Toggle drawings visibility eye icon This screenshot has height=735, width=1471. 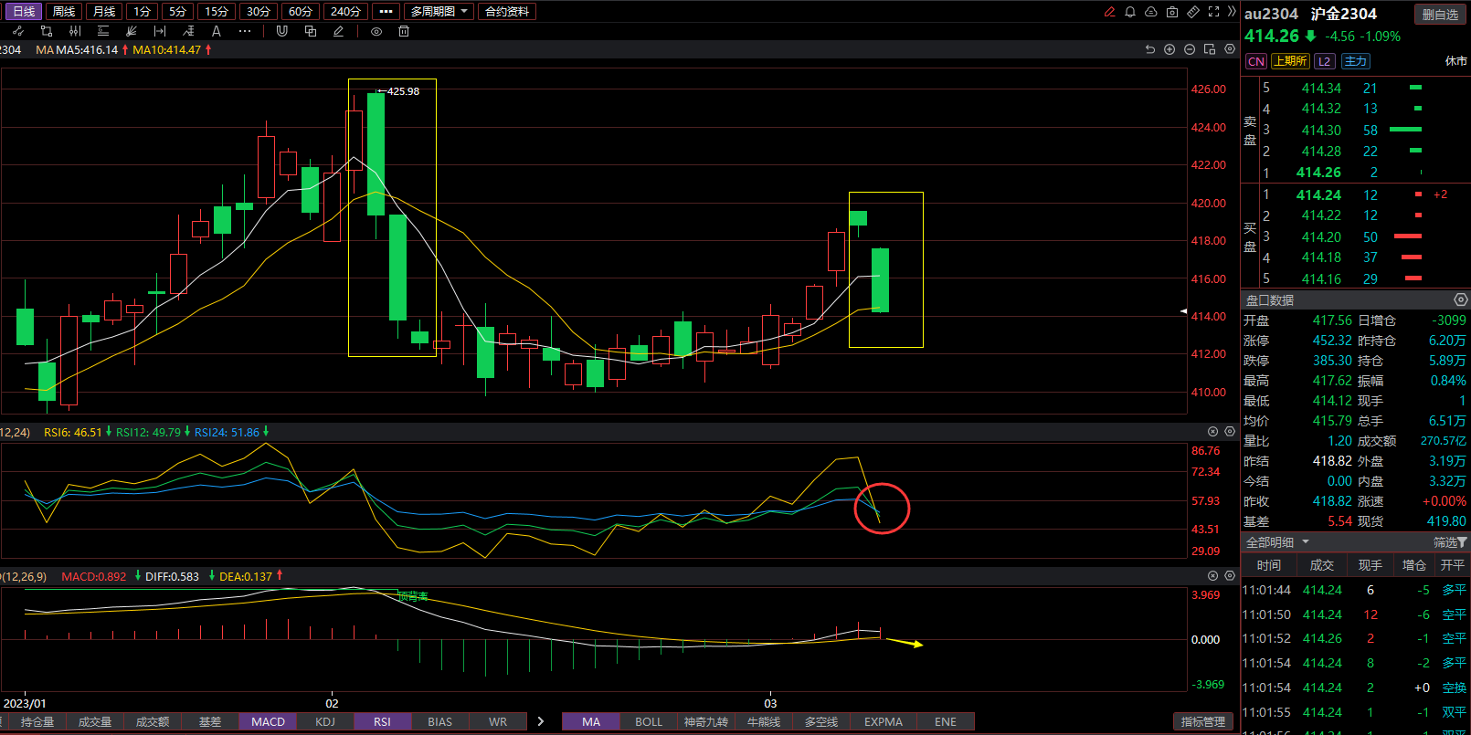pyautogui.click(x=376, y=31)
